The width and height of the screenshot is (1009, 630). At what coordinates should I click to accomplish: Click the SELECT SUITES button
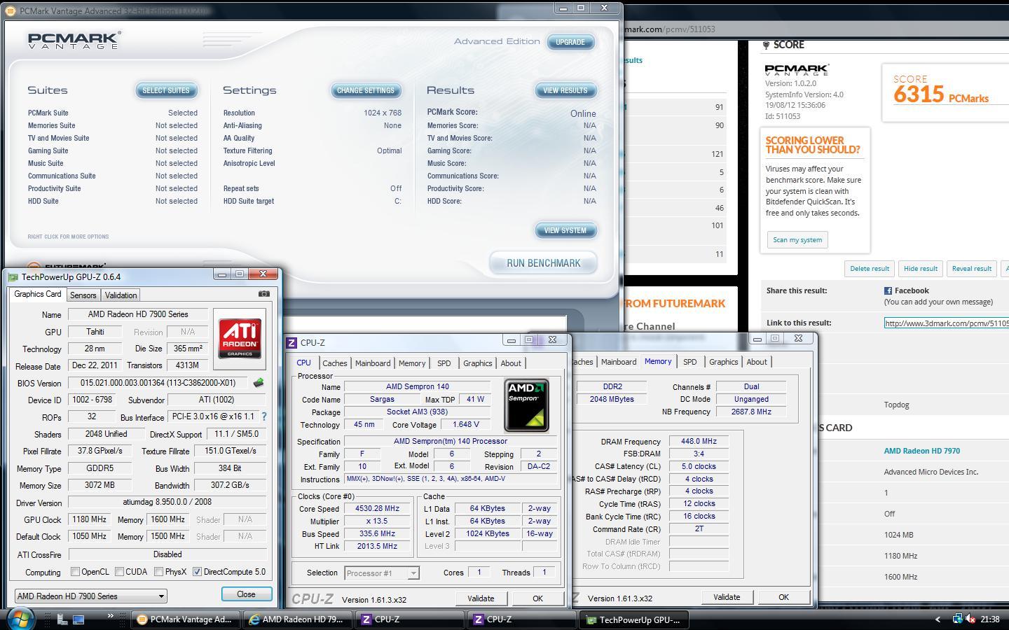click(166, 90)
